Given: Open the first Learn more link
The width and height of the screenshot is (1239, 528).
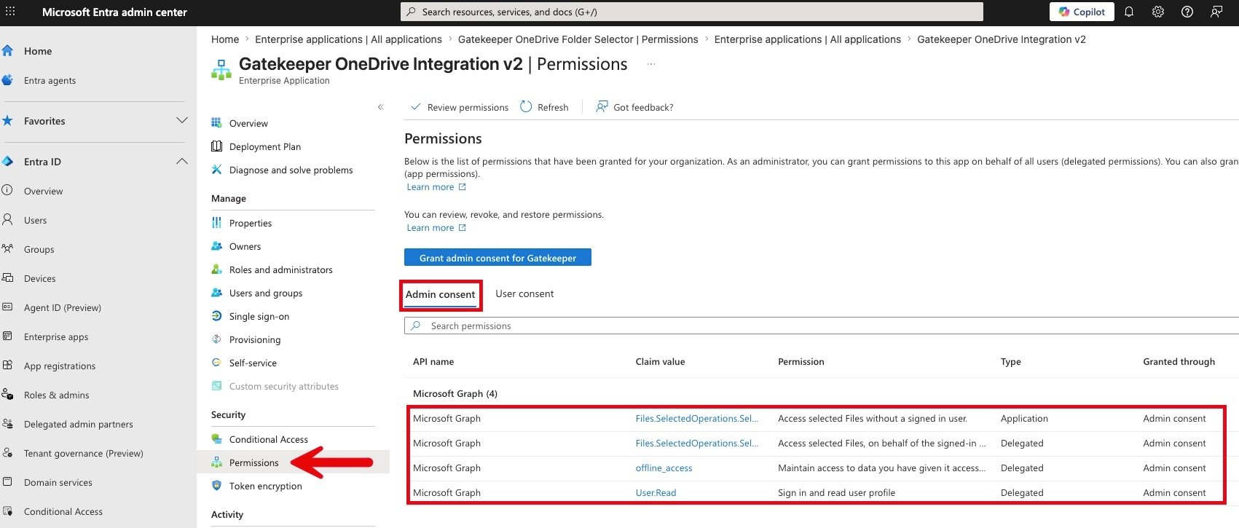Looking at the screenshot, I should pyautogui.click(x=436, y=187).
